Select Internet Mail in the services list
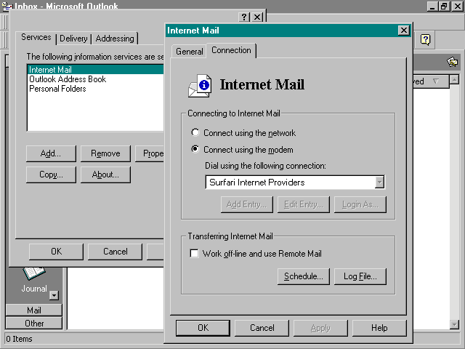 (95, 70)
